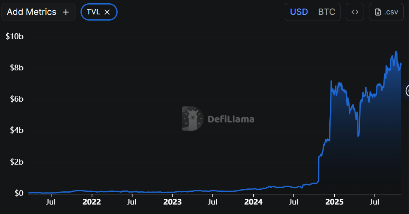
Task: Click the partially visible circular icon at right edge
Action: pyautogui.click(x=407, y=91)
